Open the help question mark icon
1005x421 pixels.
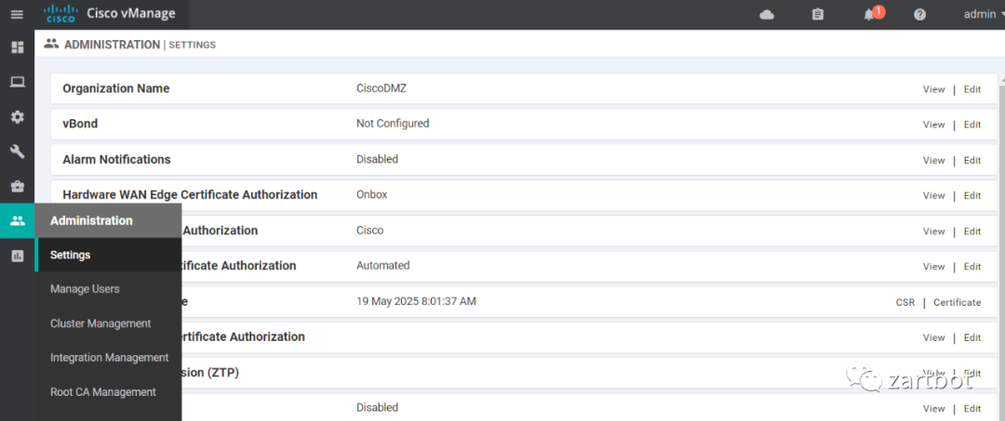(x=919, y=15)
